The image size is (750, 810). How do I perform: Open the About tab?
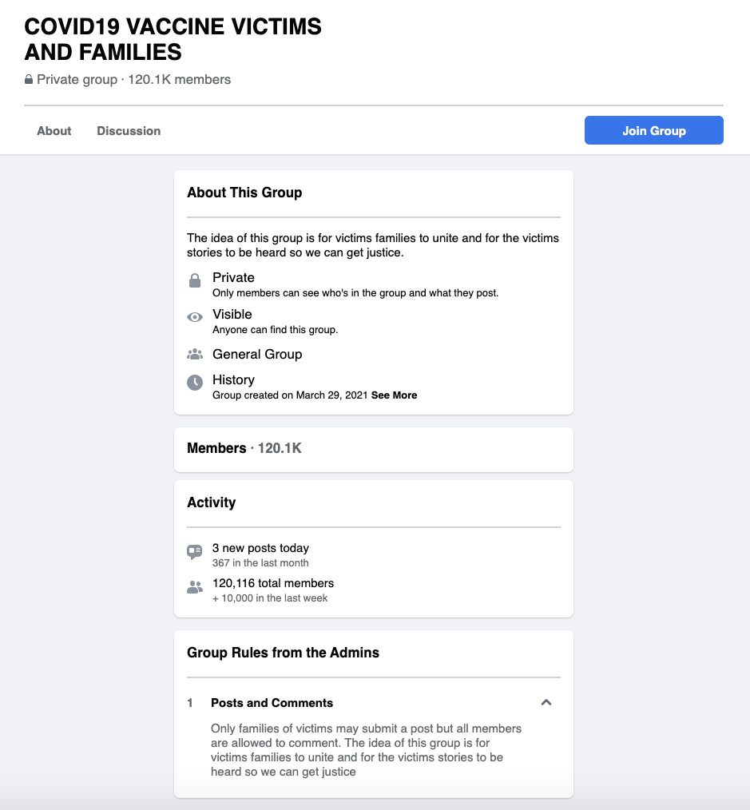click(x=54, y=131)
